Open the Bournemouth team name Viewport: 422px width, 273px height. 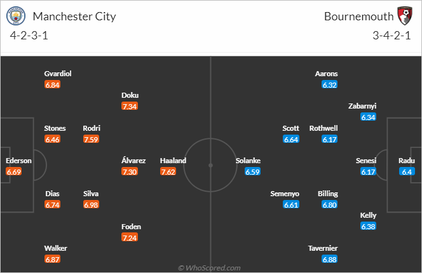tap(358, 17)
